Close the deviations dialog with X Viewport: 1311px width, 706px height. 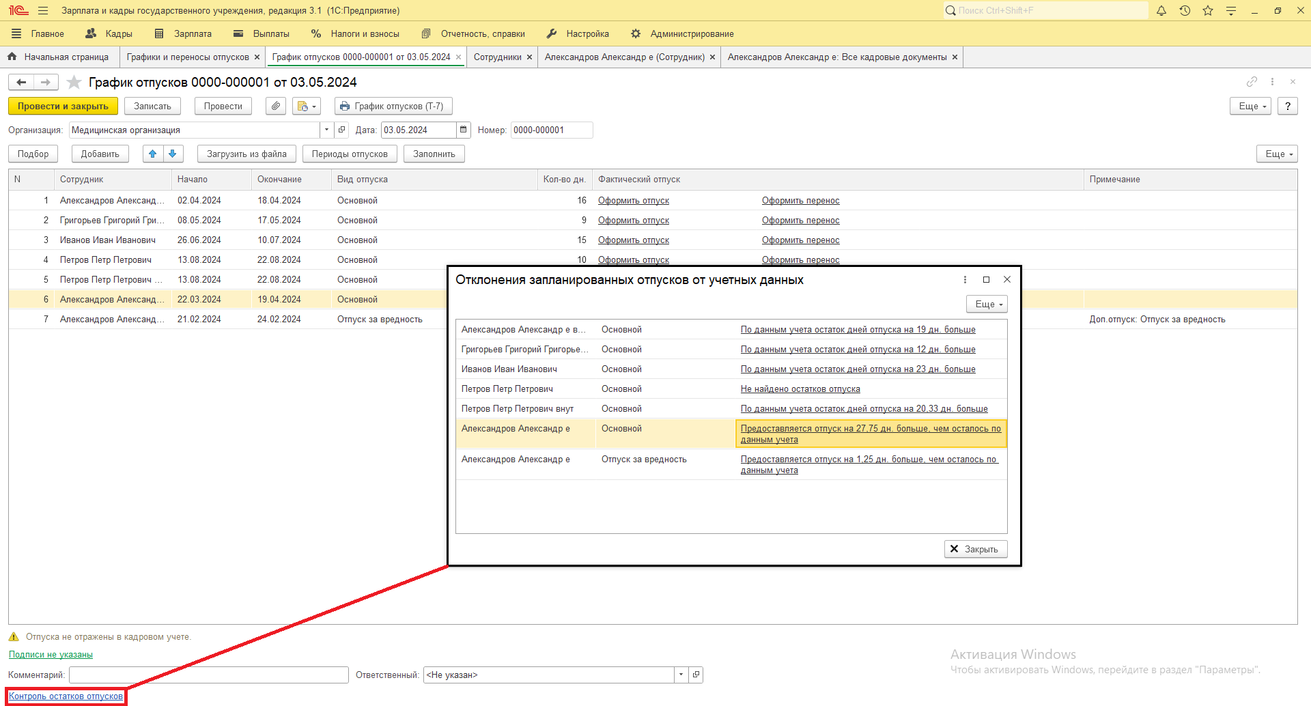(x=1007, y=280)
